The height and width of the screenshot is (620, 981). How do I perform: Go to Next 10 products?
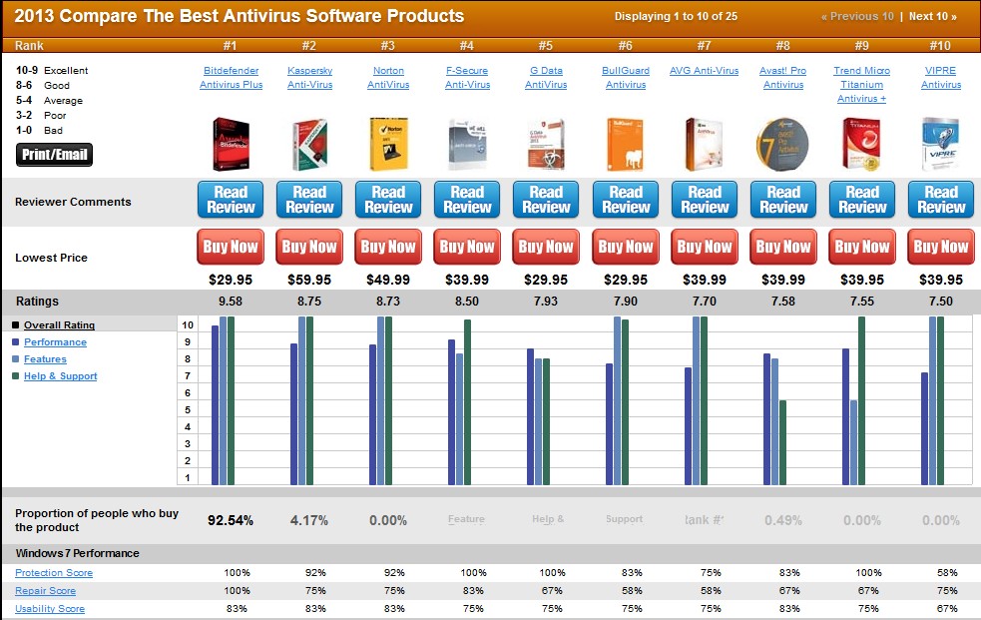pyautogui.click(x=932, y=16)
